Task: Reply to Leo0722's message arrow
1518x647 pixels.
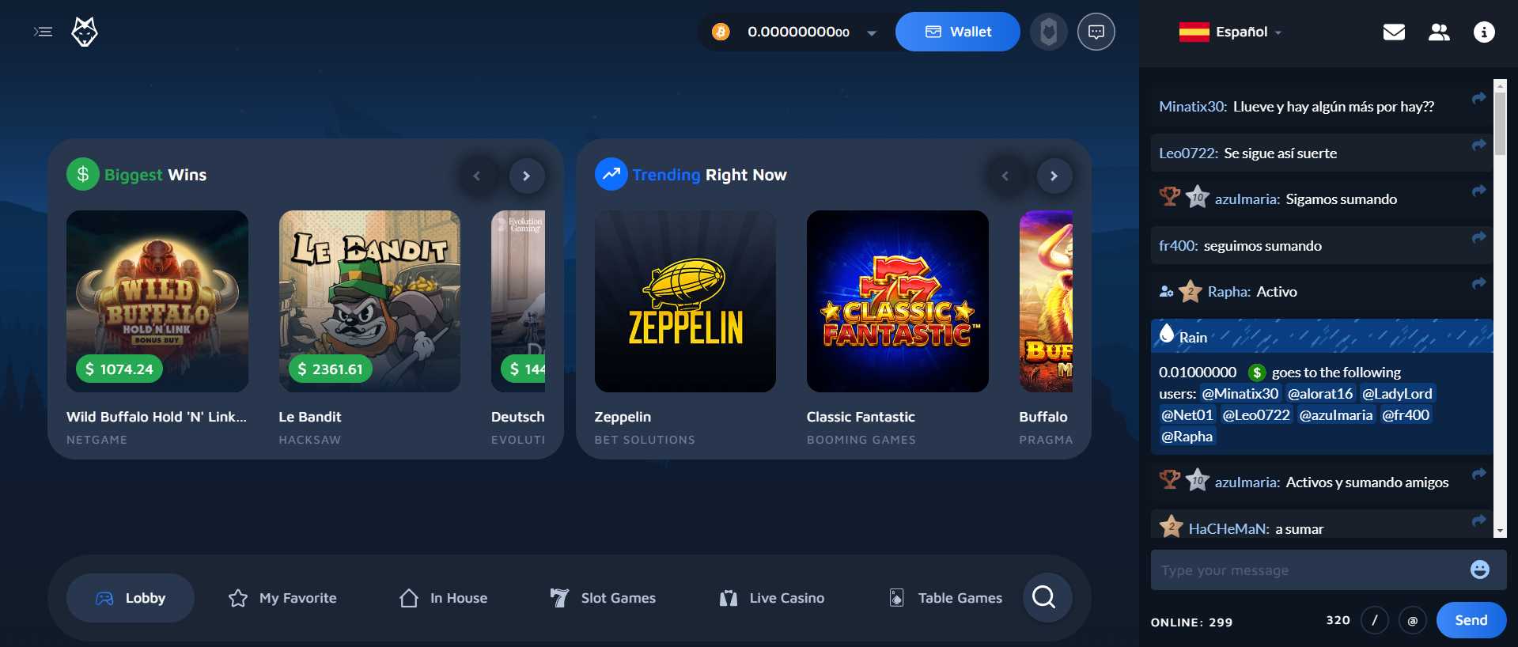Action: click(x=1478, y=145)
